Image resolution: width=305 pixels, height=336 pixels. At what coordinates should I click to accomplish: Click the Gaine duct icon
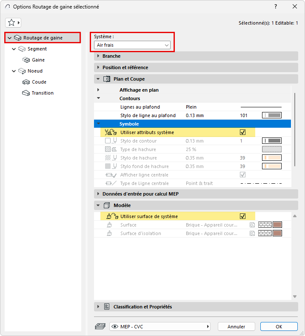click(x=26, y=60)
